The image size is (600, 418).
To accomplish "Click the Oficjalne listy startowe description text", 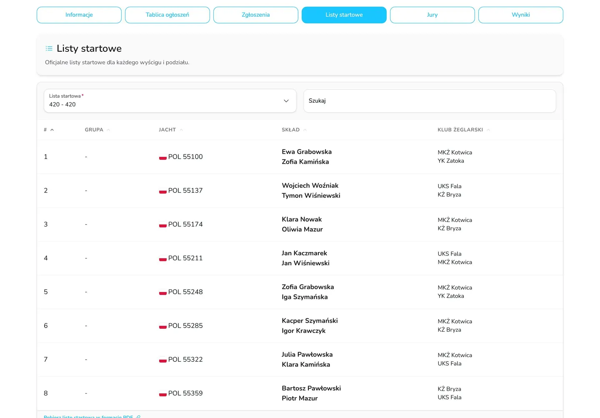I will 117,63.
